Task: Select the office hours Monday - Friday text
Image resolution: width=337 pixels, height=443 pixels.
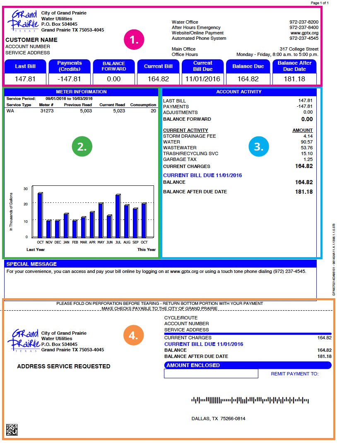Action: [x=277, y=54]
